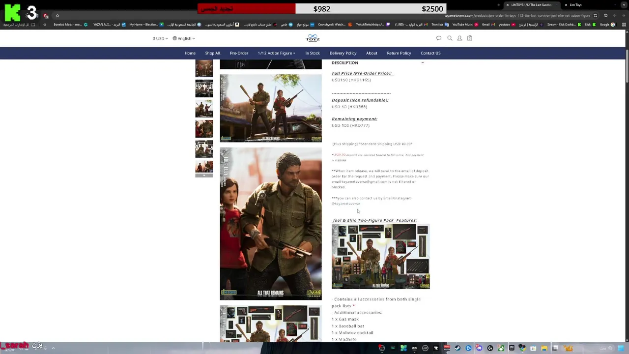Screen dimensions: 629x354
Task: Collapse the DESCRIPTION section
Action: tap(422, 63)
